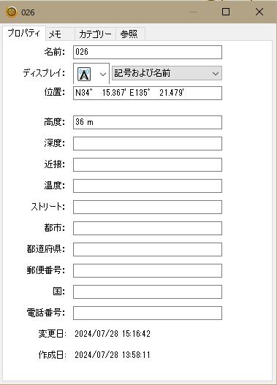The height and width of the screenshot is (385, 277).
Task: Click the empty 深度 field
Action: (148, 143)
